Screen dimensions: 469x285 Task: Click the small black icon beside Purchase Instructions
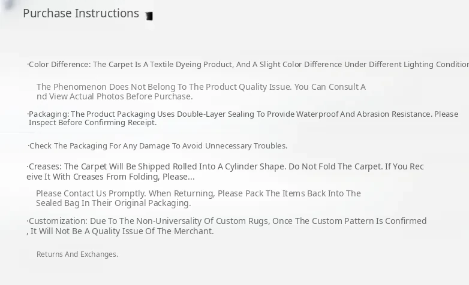[x=149, y=16]
